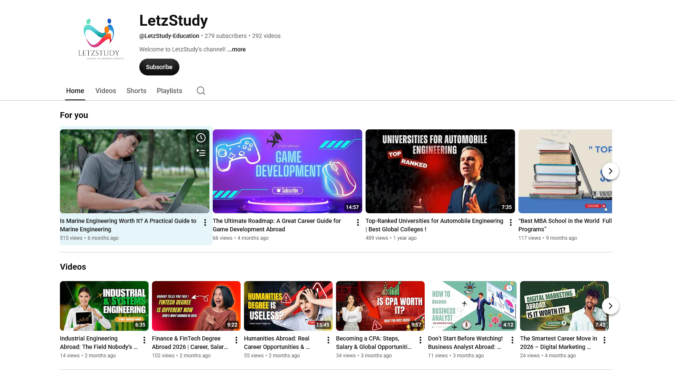Image resolution: width=675 pixels, height=370 pixels.
Task: Show next videos in Videos row carousel
Action: (610, 306)
